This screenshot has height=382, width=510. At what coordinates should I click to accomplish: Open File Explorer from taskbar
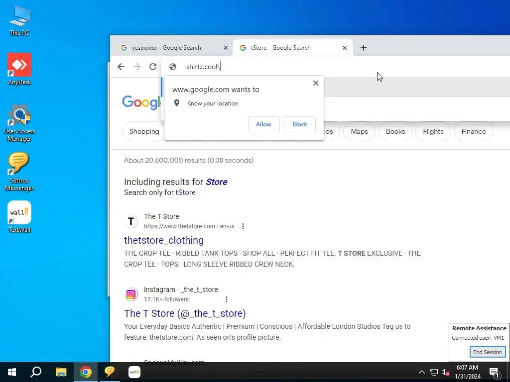point(61,372)
